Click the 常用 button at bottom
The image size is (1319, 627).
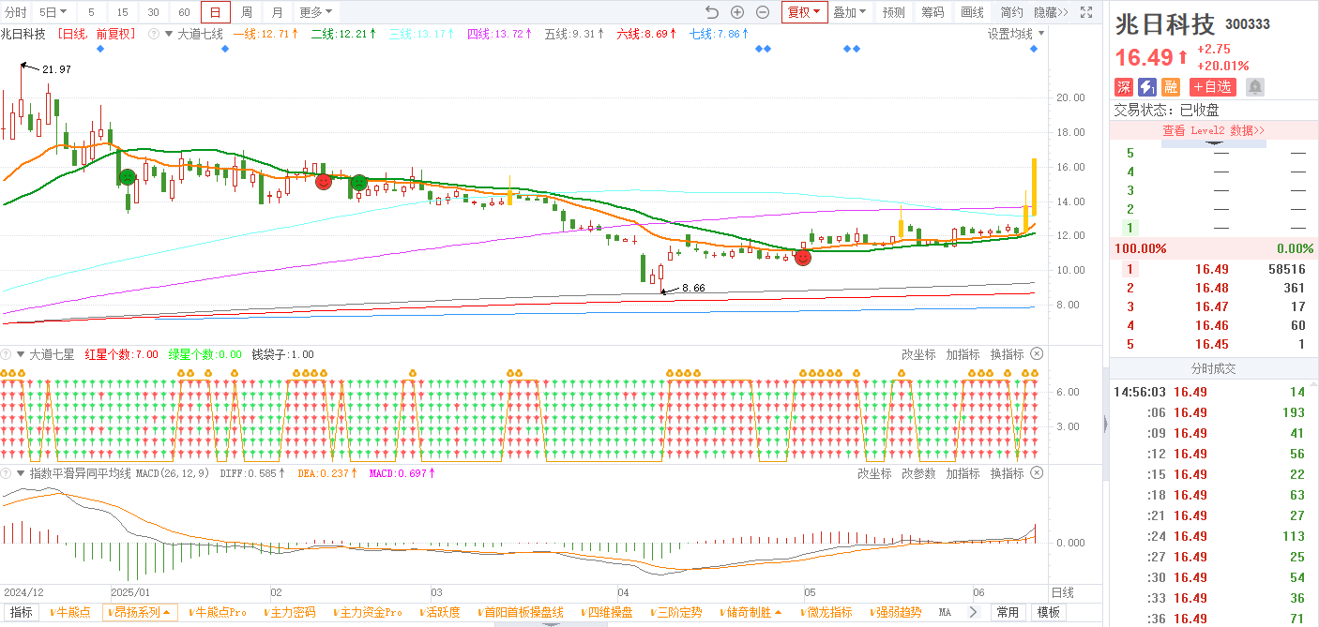pos(1008,612)
